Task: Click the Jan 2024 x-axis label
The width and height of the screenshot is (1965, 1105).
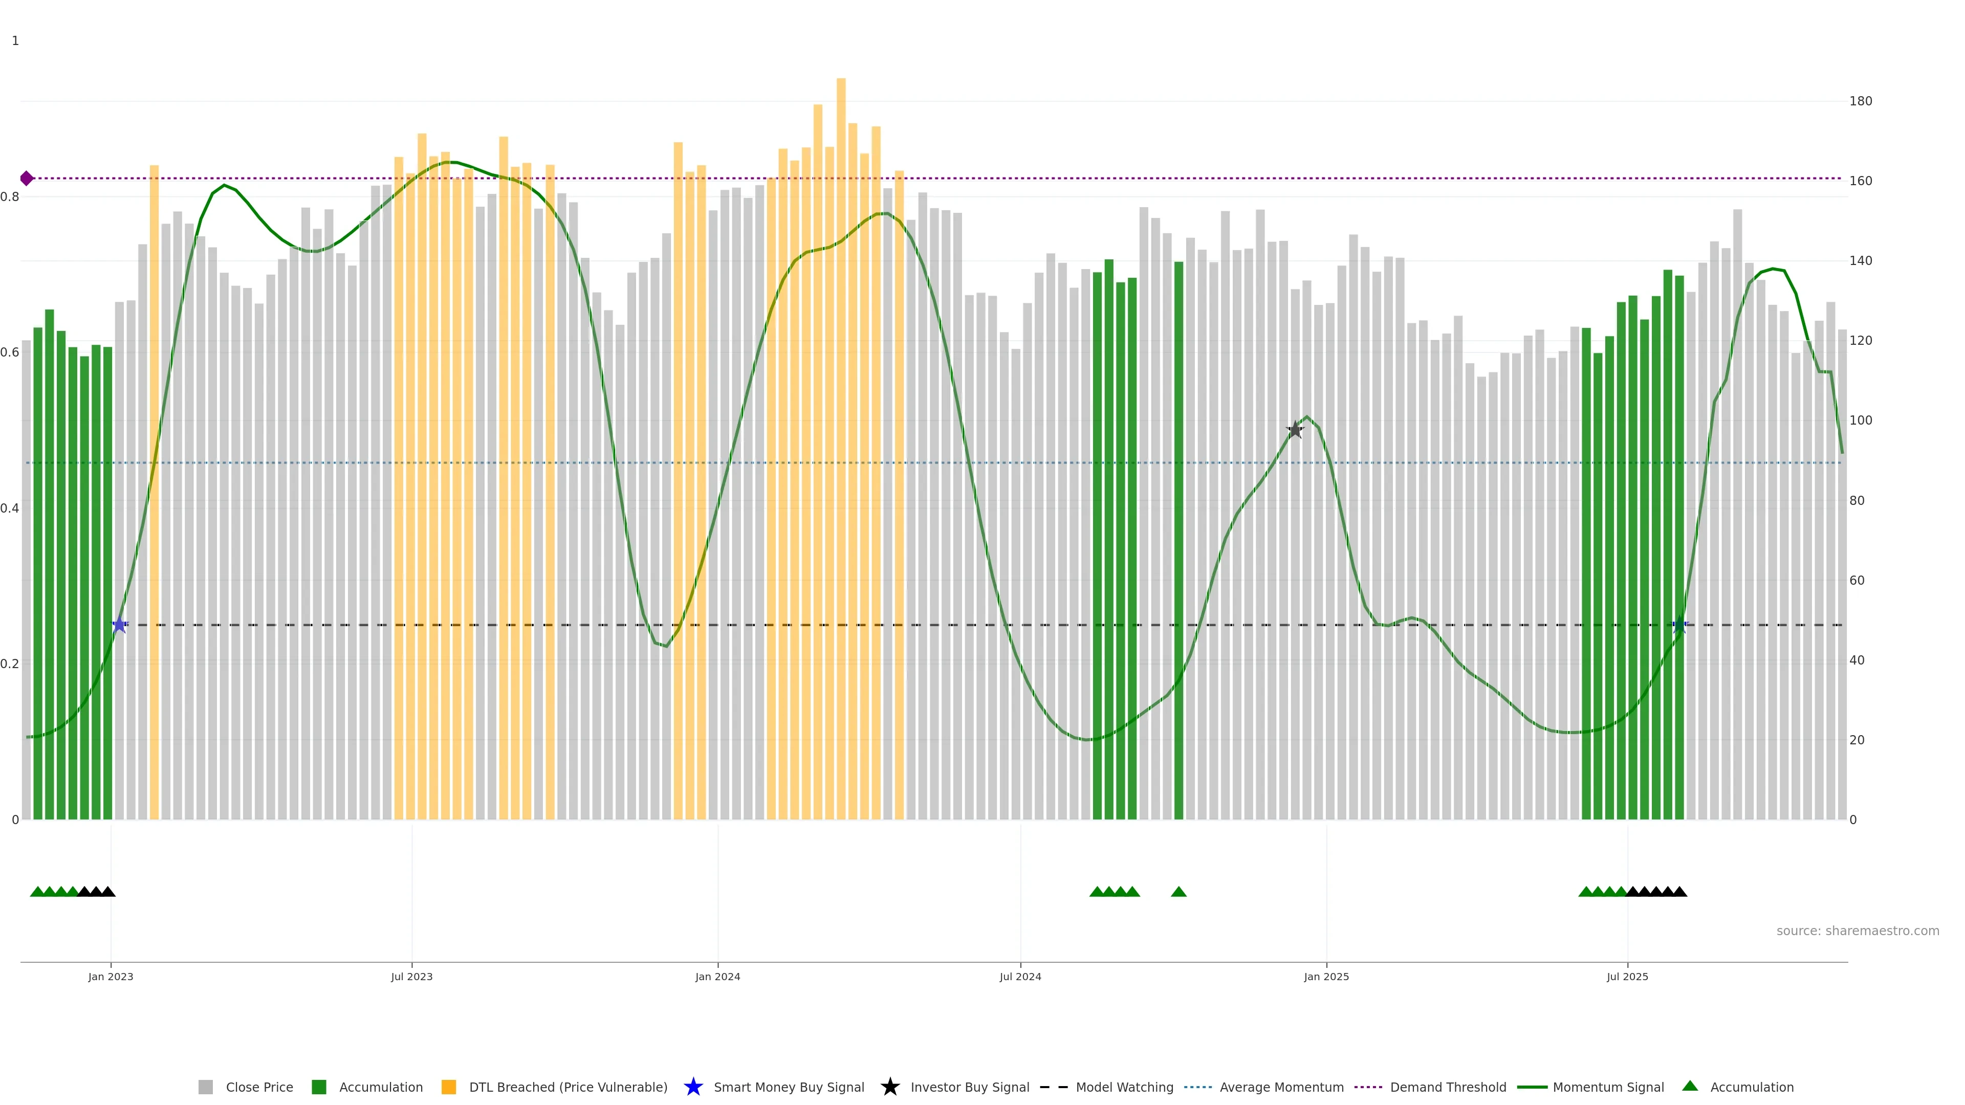Action: coord(717,976)
